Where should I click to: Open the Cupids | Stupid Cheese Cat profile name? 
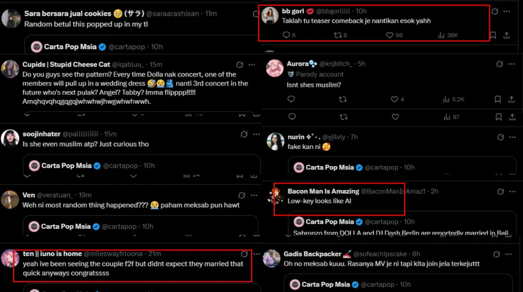(66, 65)
